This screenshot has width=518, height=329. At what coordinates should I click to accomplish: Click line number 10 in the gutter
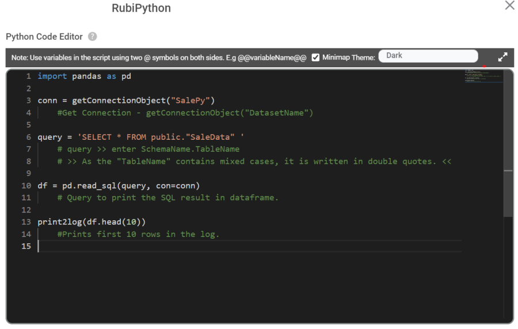tap(26, 186)
